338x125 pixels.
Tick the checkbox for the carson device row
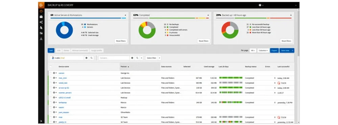(x=51, y=73)
